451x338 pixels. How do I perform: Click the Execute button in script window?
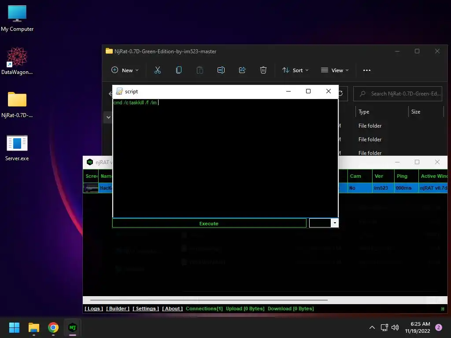tap(209, 223)
